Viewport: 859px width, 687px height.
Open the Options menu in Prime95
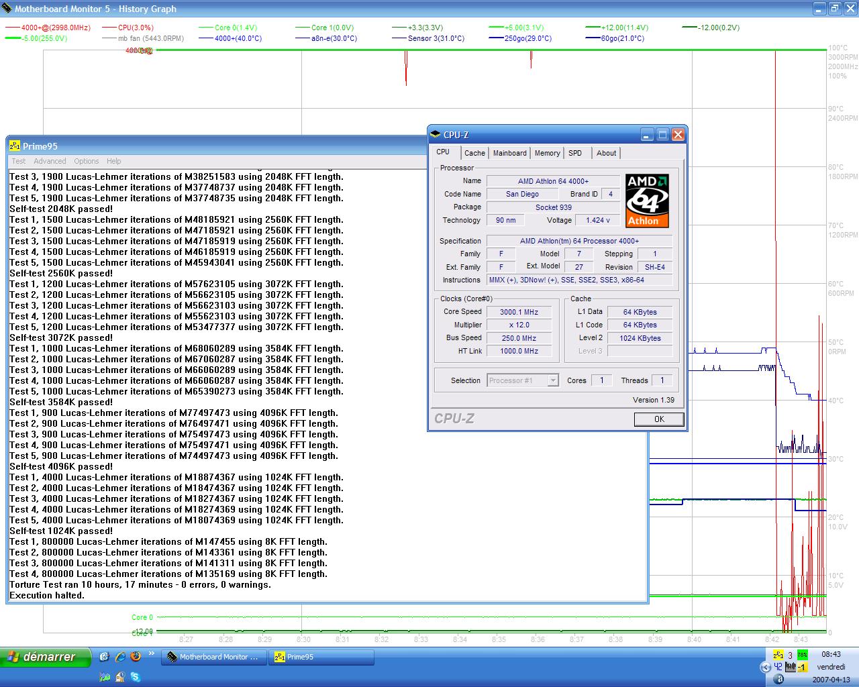(86, 161)
